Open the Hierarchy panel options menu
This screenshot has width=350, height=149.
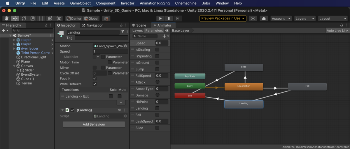51,25
